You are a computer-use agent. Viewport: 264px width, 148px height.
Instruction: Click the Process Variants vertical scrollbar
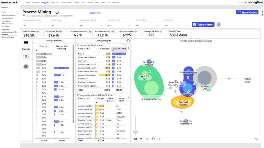(x=73, y=84)
